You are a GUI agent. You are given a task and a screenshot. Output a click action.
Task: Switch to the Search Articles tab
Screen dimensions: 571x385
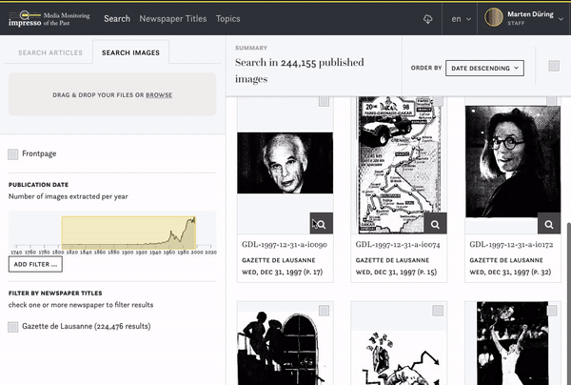[50, 52]
